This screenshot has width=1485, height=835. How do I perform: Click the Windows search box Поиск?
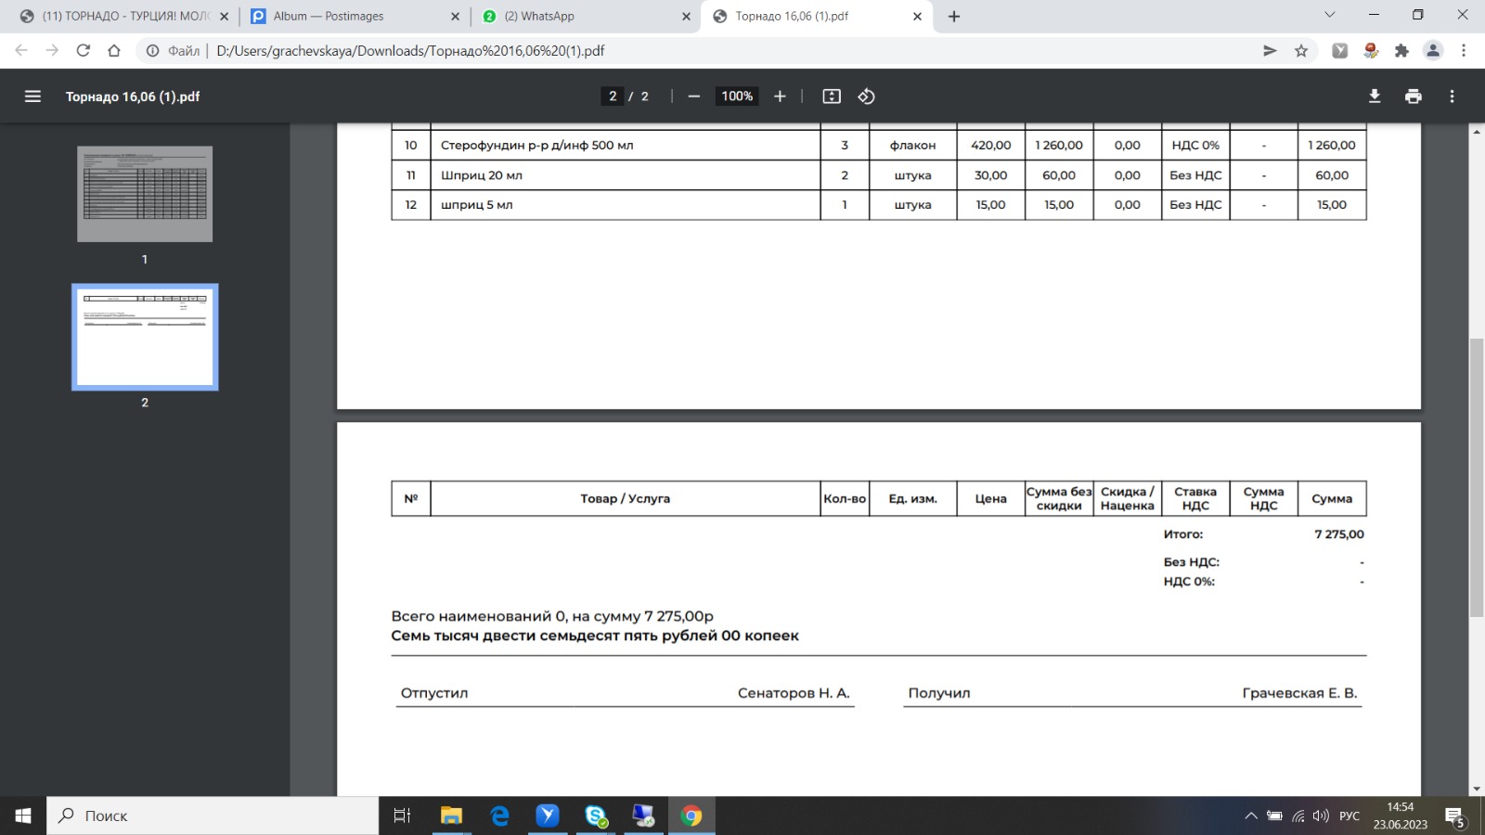point(213,816)
